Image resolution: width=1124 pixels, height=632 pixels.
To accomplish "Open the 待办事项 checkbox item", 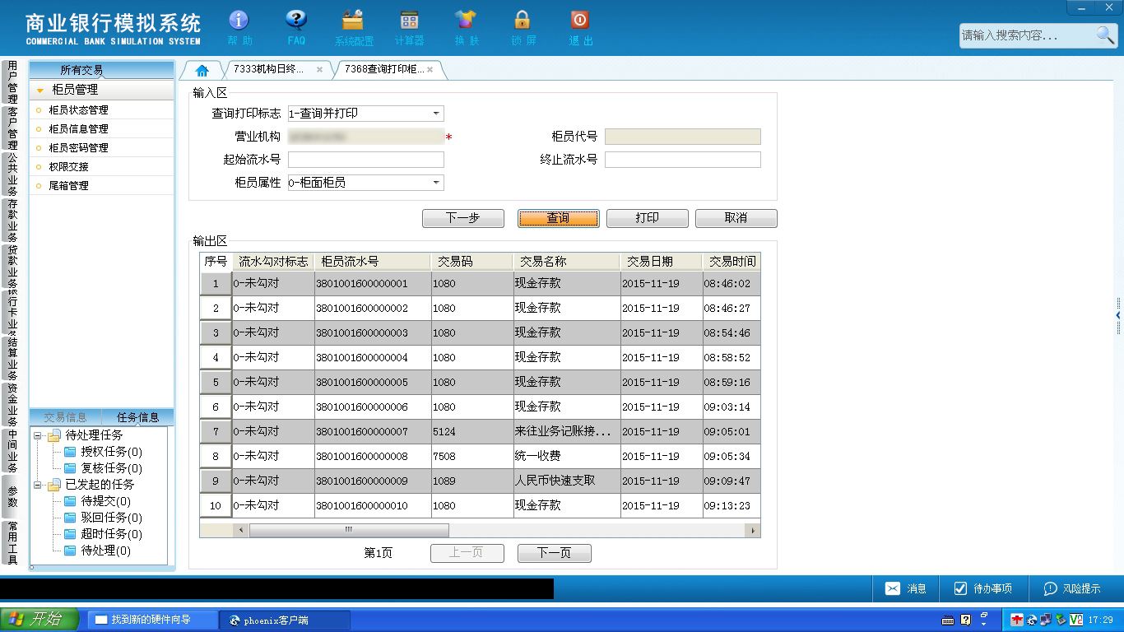I will coord(983,588).
